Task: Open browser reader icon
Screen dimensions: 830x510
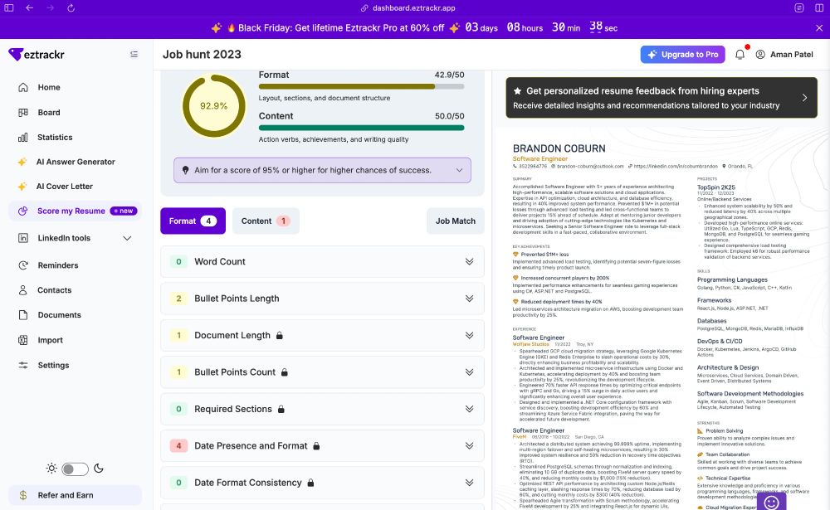Action: pyautogui.click(x=799, y=8)
